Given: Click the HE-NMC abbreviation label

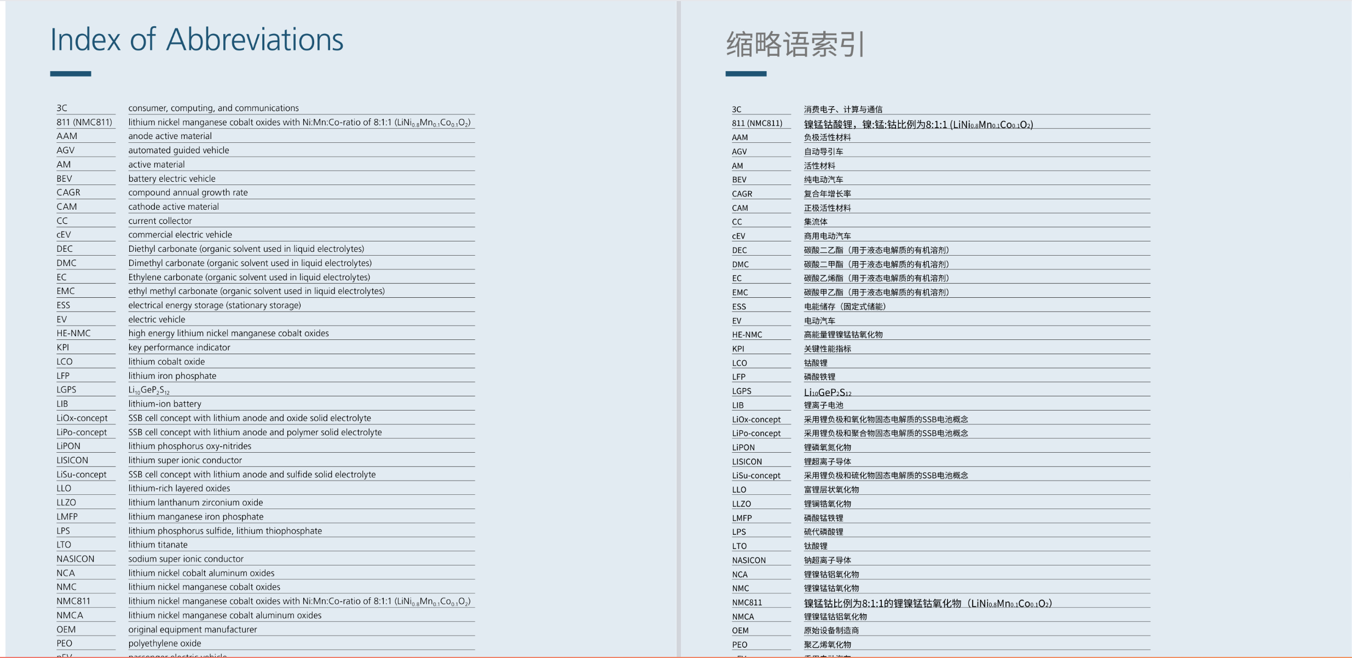Looking at the screenshot, I should (72, 333).
